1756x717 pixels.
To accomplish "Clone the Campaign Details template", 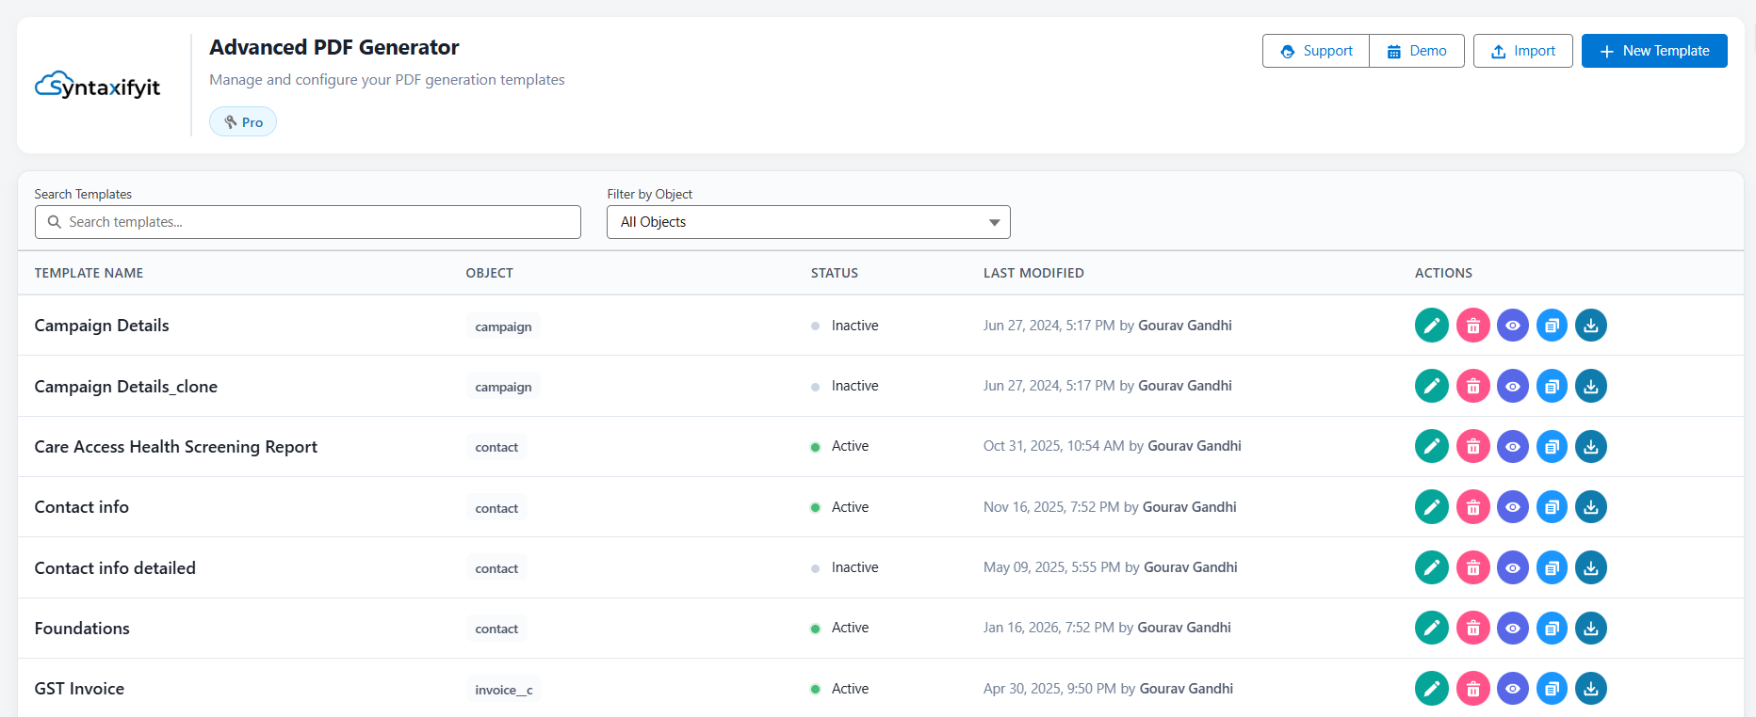I will [1552, 326].
